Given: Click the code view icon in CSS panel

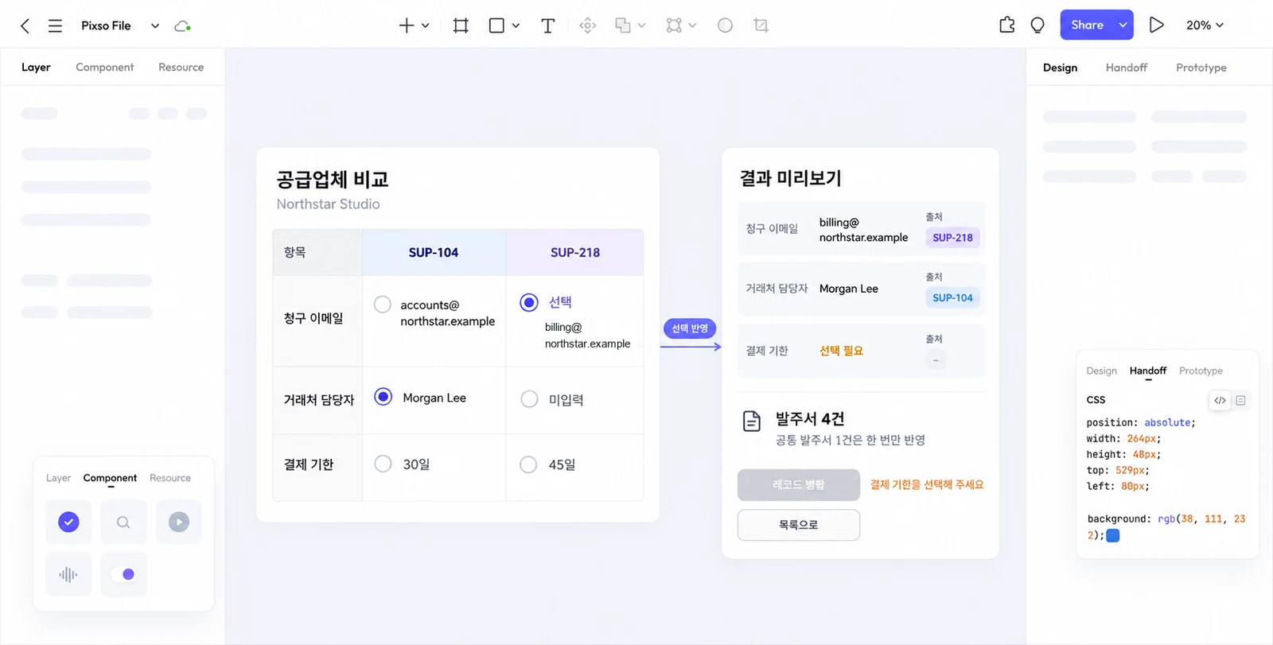Looking at the screenshot, I should point(1220,400).
